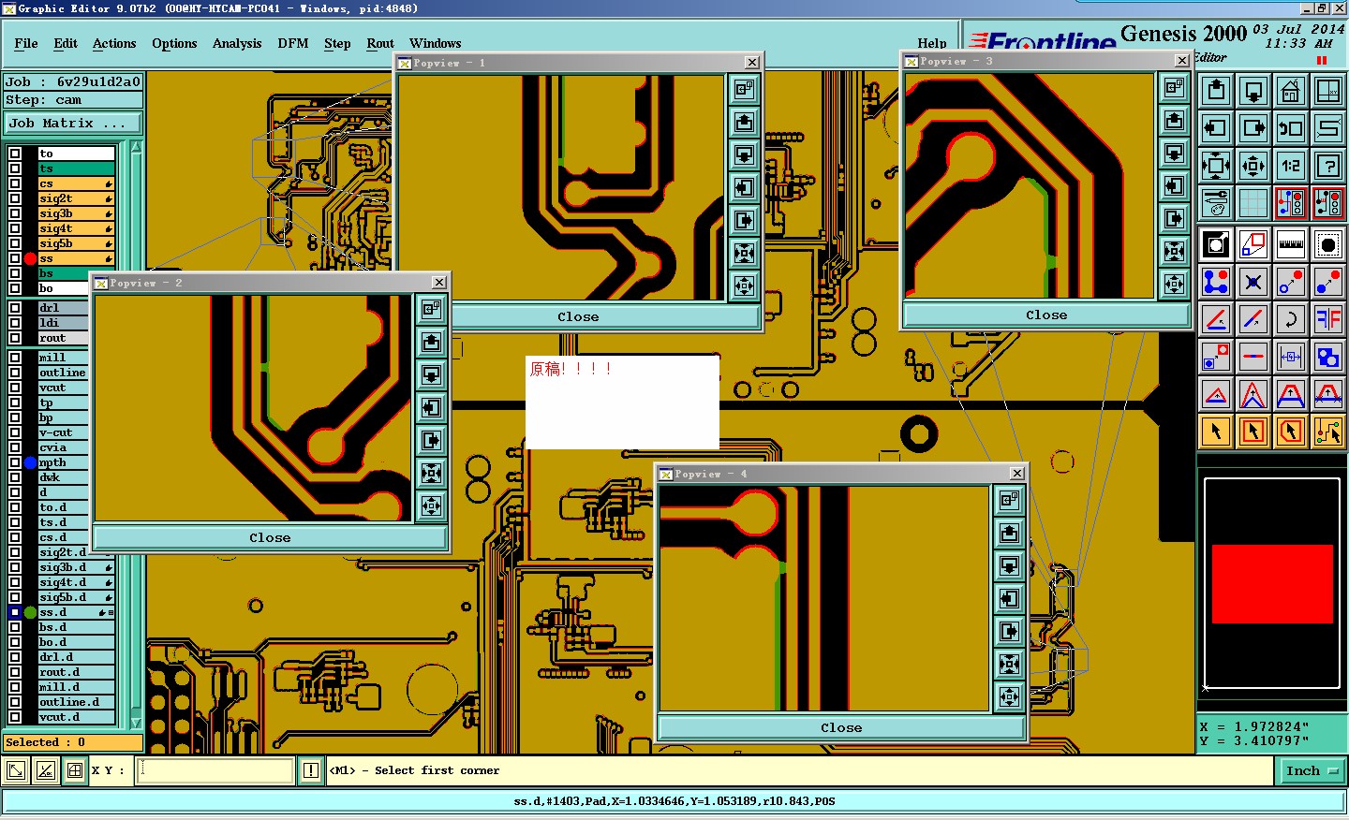Toggle checkbox for the 'ss' layer
1349x820 pixels.
15,258
